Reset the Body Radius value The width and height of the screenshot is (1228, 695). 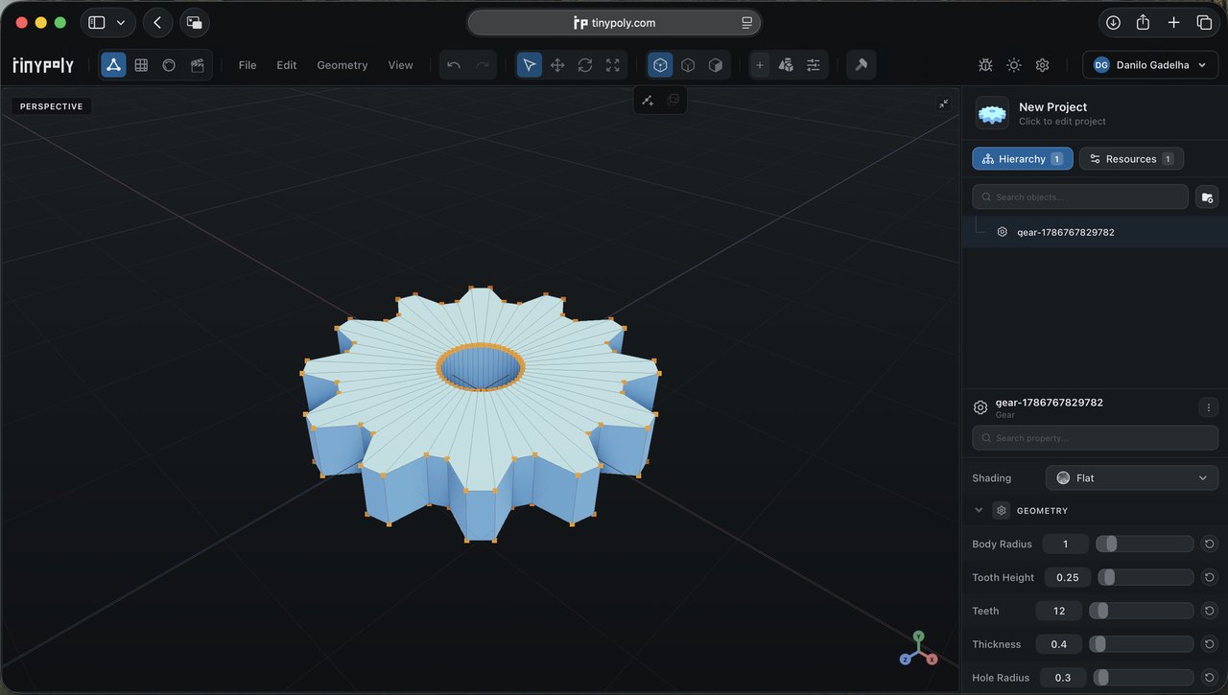(1210, 544)
